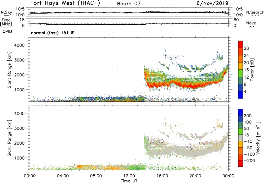Click the 'Velocity [m s⁻¹]' color bar label
264x183 pixels.
pos(258,138)
